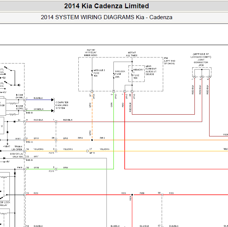
Task: Click the BLU/BLK wire arrowhead
Action: (x=53, y=100)
